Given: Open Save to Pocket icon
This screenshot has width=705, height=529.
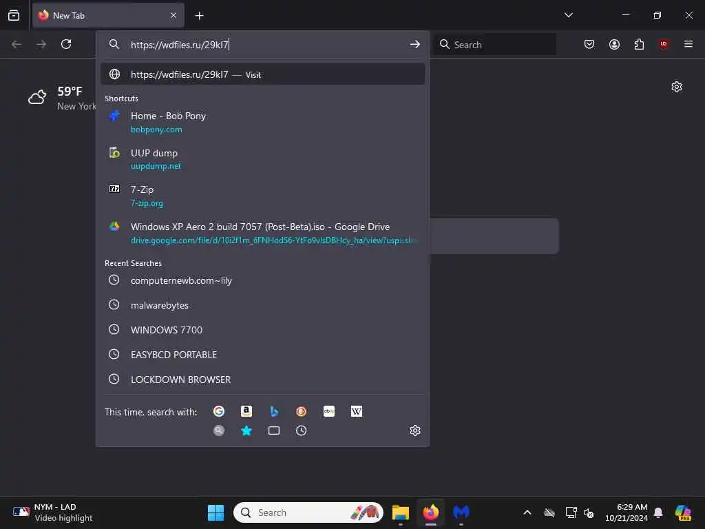Looking at the screenshot, I should tap(589, 44).
